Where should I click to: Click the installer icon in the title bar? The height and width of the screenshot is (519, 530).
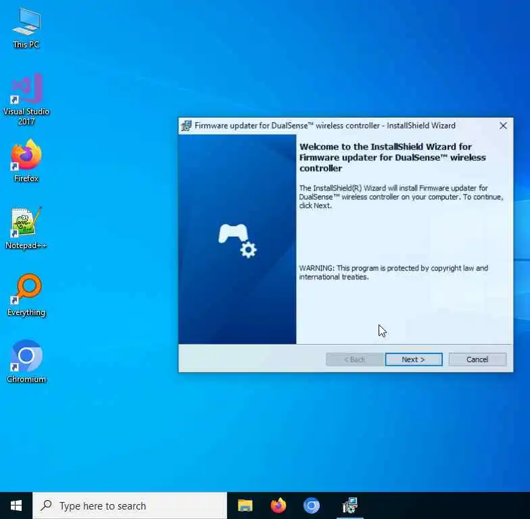tap(187, 126)
